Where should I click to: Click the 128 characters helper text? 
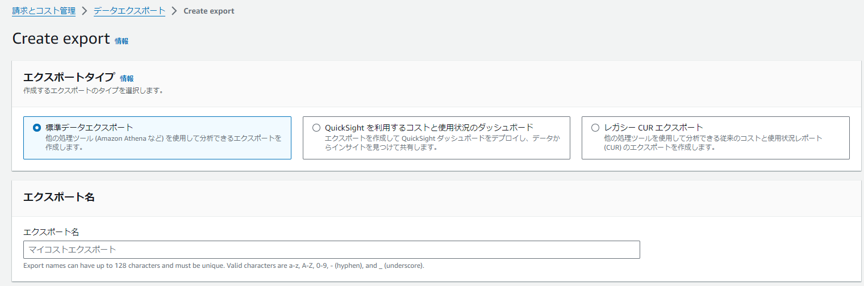[x=224, y=266]
